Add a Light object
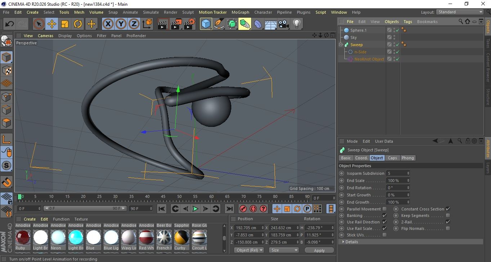Image resolution: width=491 pixels, height=262 pixels. pyautogui.click(x=296, y=24)
